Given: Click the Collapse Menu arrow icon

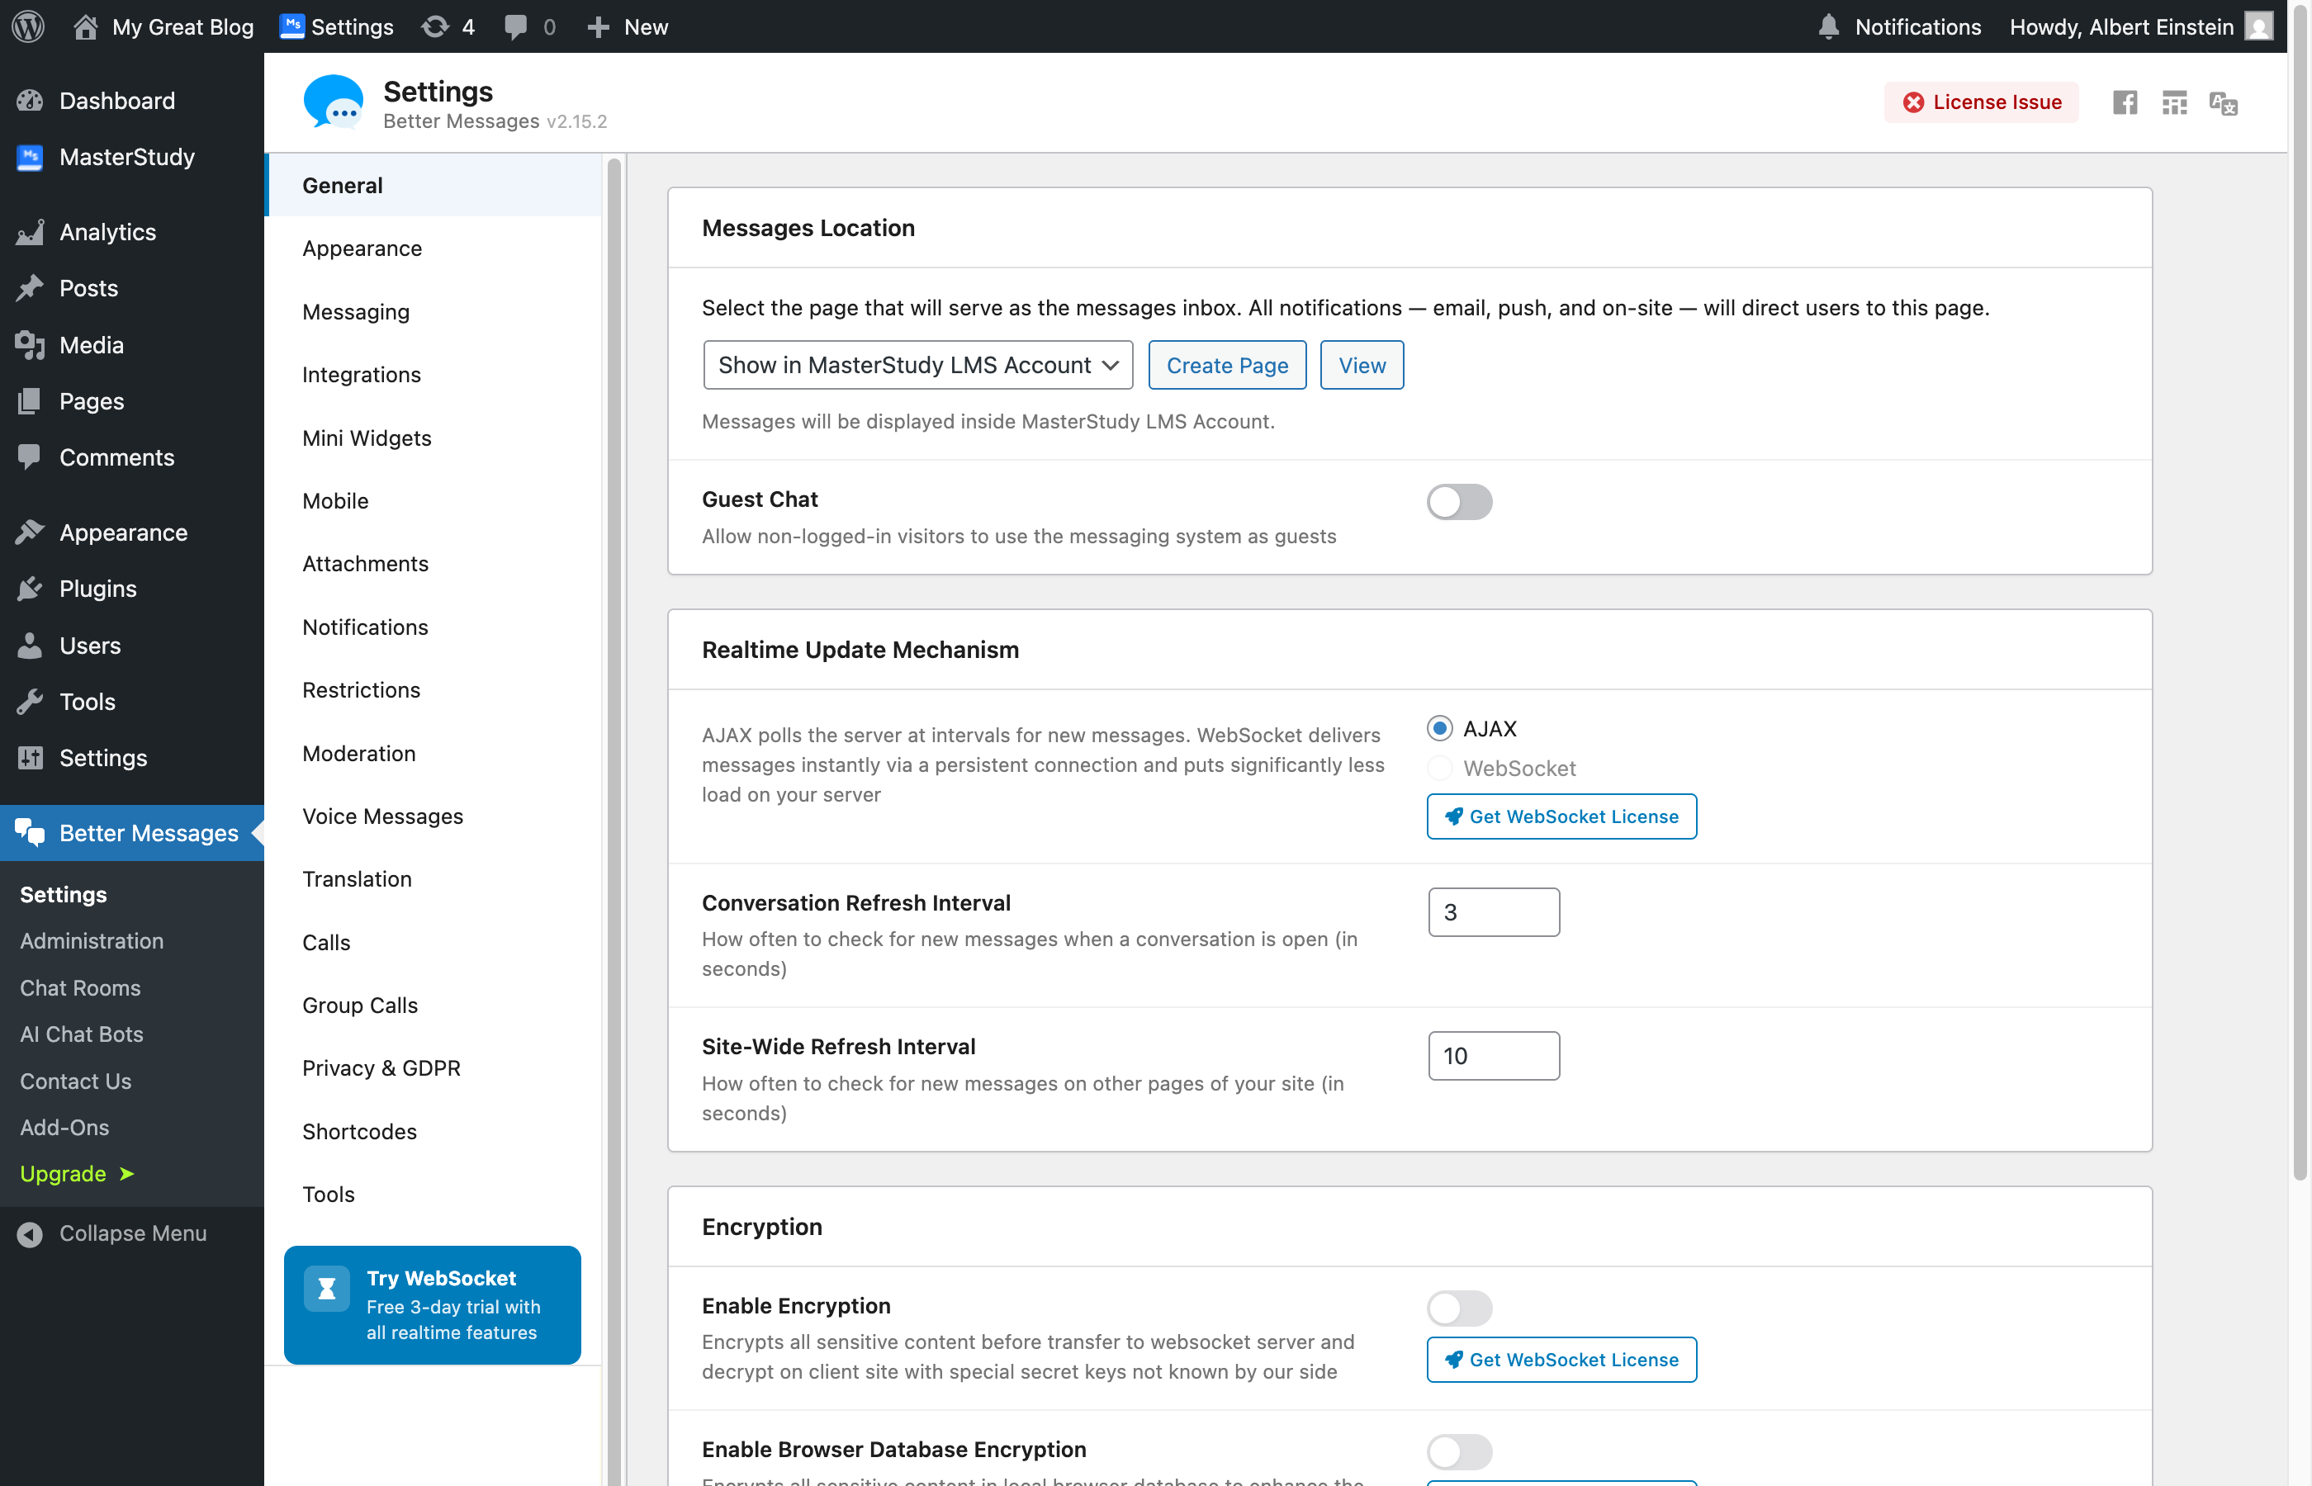Looking at the screenshot, I should [30, 1233].
